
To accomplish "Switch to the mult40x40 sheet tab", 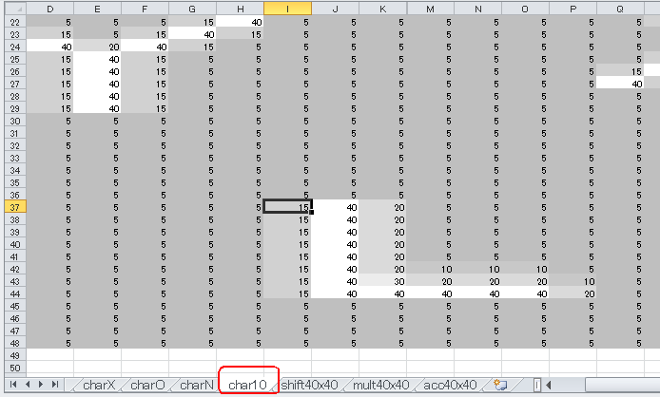I will (381, 385).
